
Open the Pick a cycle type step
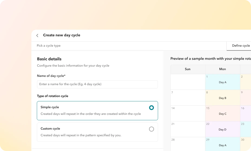[49, 46]
